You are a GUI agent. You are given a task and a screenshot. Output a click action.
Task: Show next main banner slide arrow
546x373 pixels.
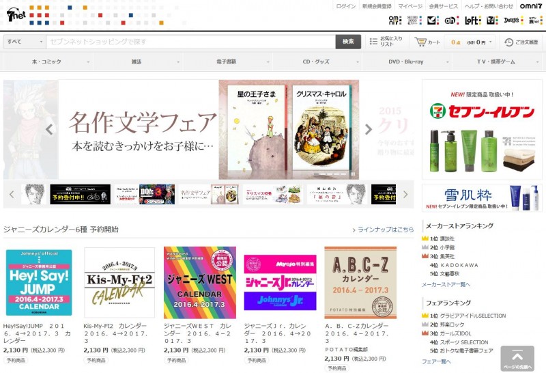pos(368,129)
